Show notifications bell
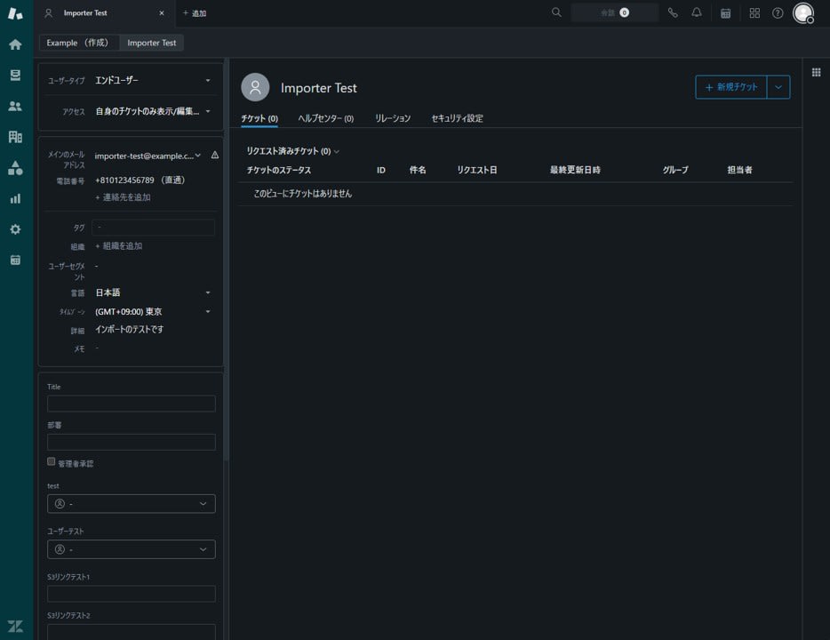This screenshot has width=830, height=640. (697, 13)
